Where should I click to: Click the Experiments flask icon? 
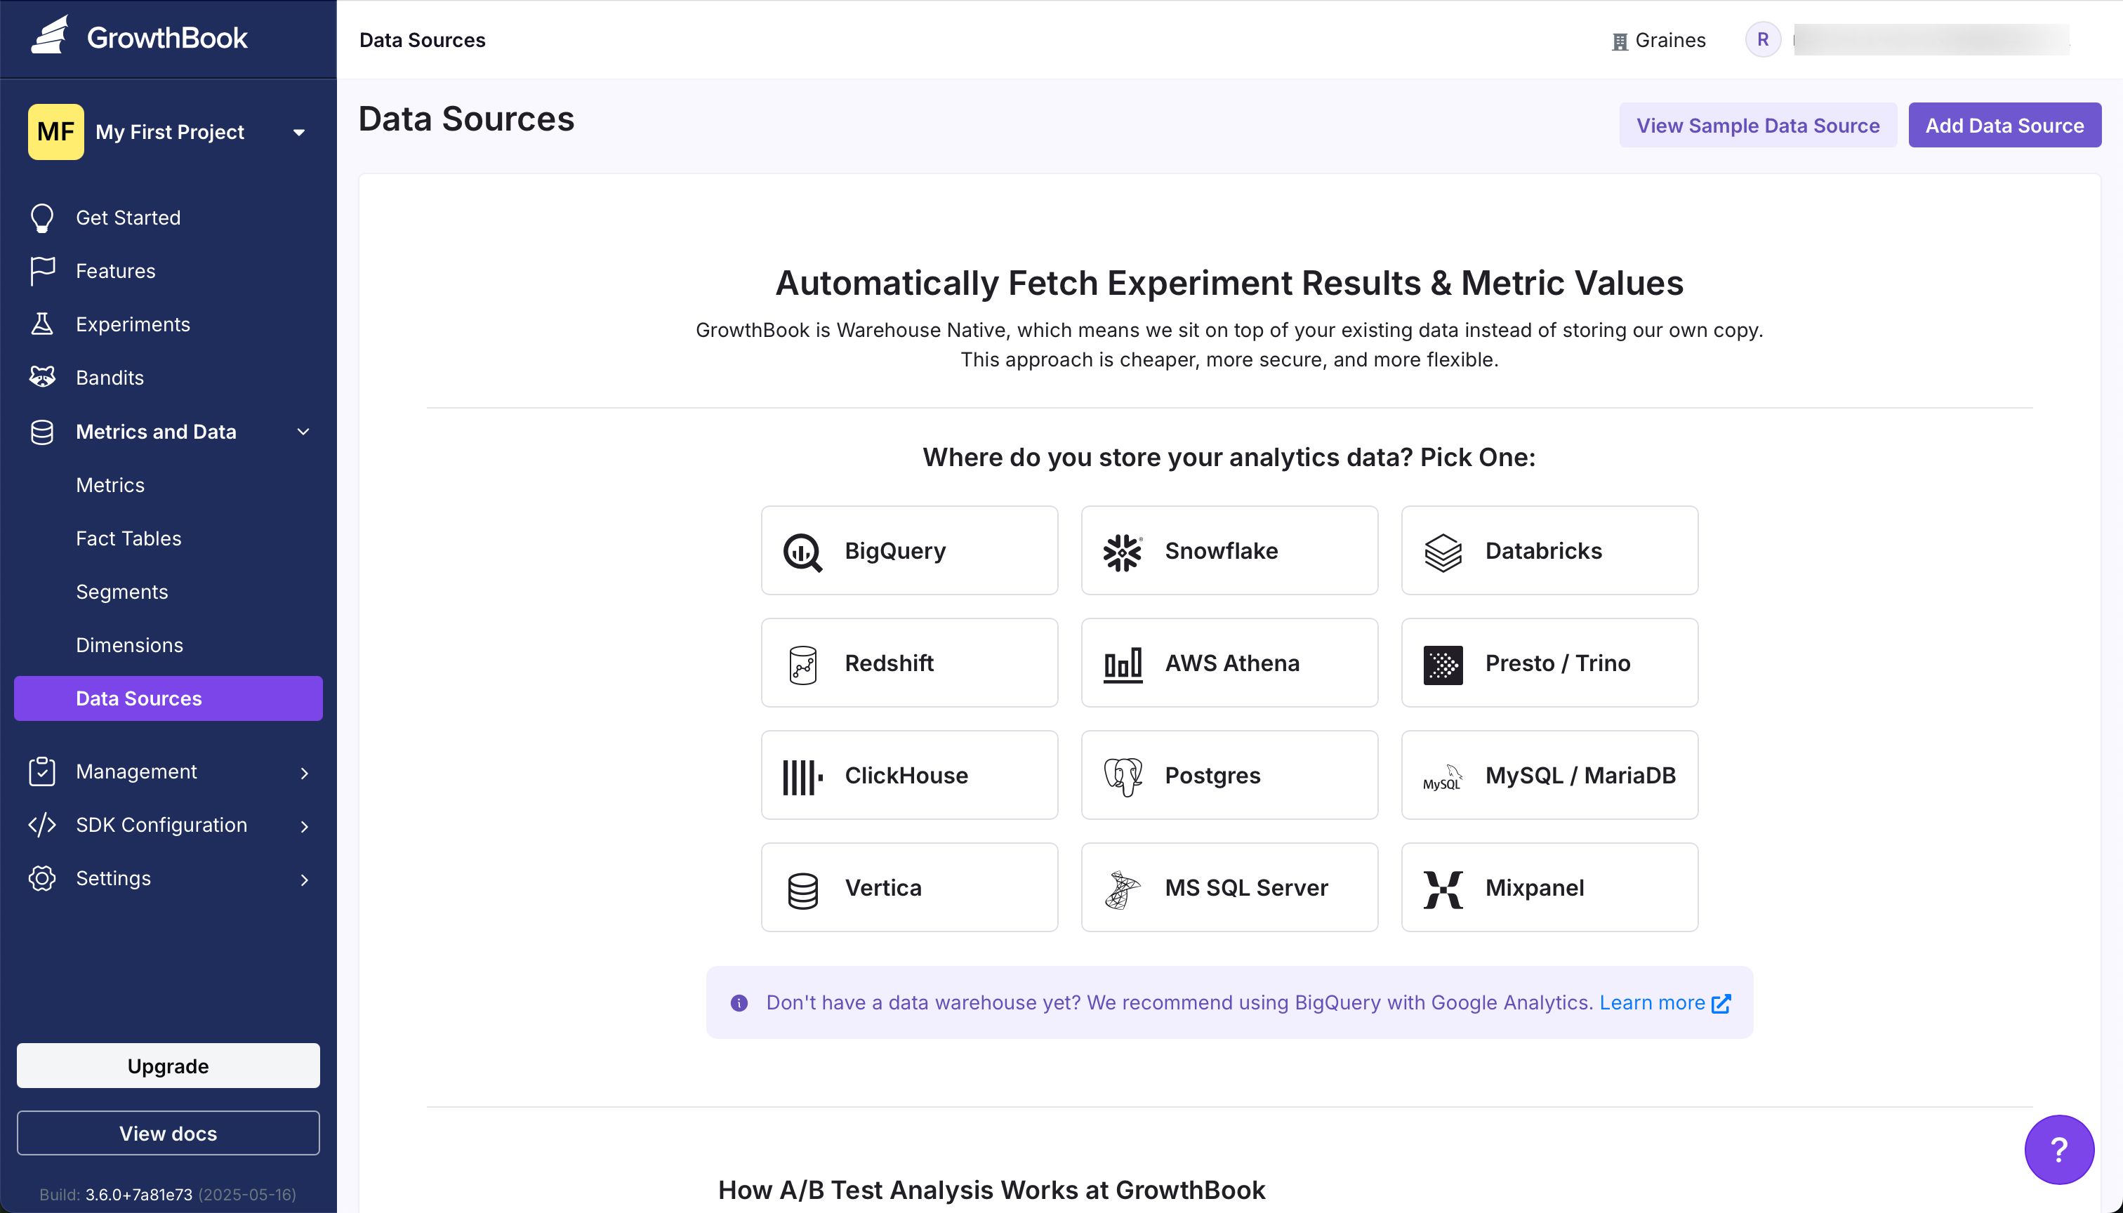41,324
